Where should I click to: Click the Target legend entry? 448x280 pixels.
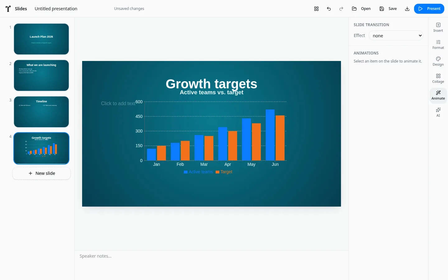click(224, 172)
